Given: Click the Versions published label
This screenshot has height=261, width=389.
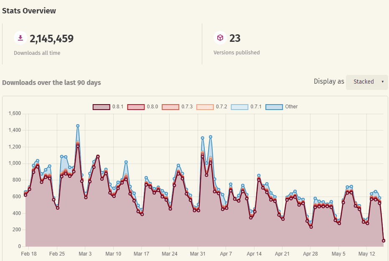Looking at the screenshot, I should 236,52.
